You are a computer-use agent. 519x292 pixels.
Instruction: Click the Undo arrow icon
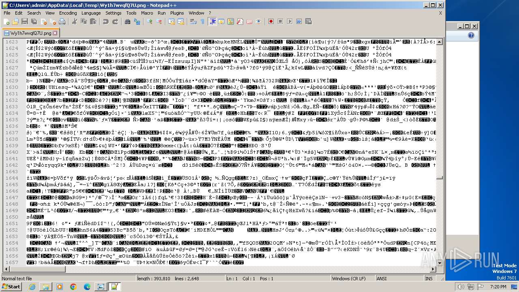point(106,21)
